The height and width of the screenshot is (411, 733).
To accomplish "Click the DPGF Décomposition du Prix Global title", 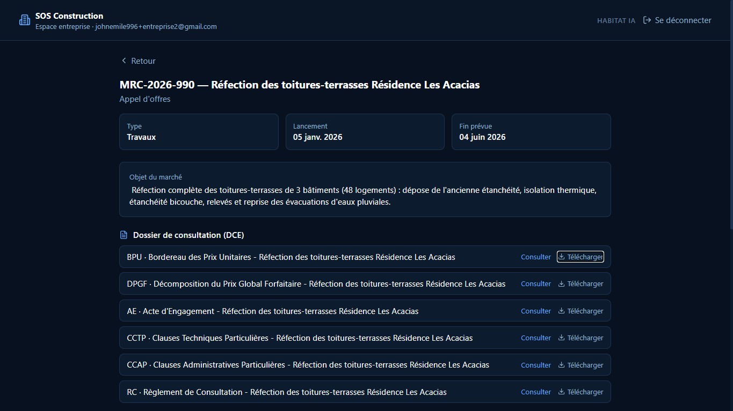I will (316, 283).
